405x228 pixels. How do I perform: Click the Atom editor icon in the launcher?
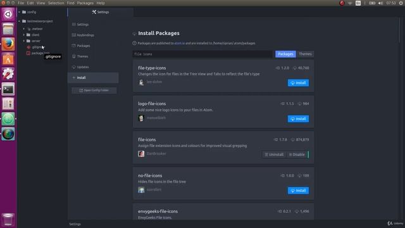pyautogui.click(x=8, y=119)
